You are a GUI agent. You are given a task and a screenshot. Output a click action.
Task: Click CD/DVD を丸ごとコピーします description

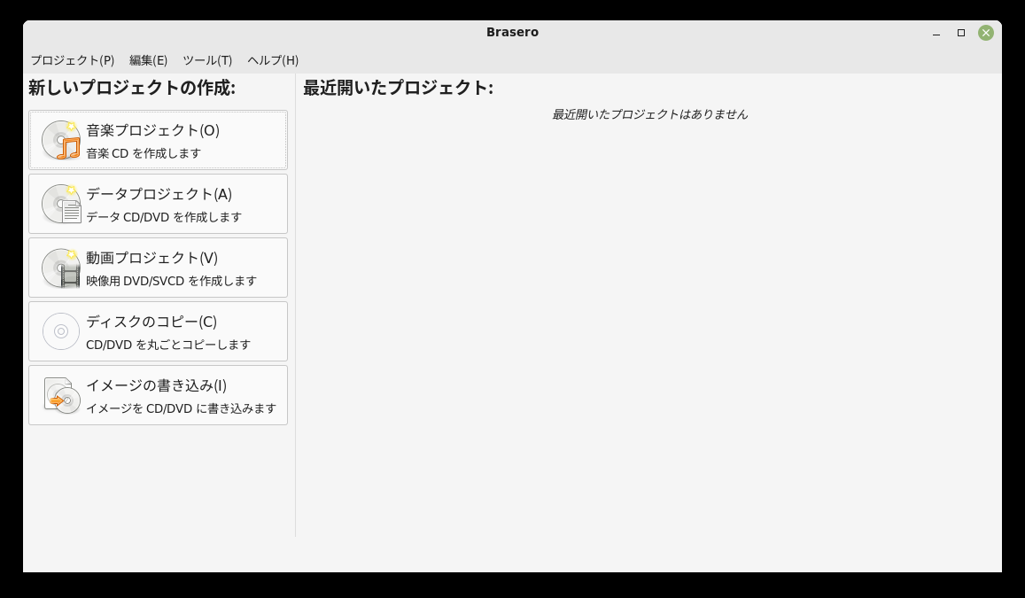click(168, 345)
